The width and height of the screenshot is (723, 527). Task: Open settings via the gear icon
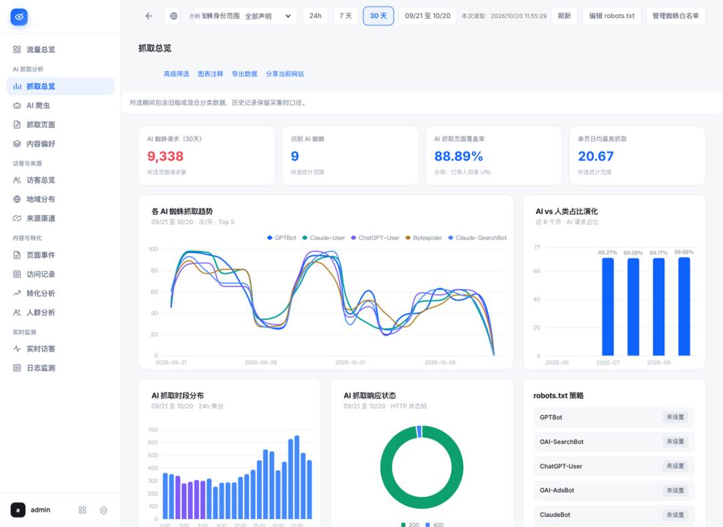(x=104, y=510)
